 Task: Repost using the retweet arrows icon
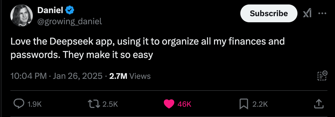[93, 104]
